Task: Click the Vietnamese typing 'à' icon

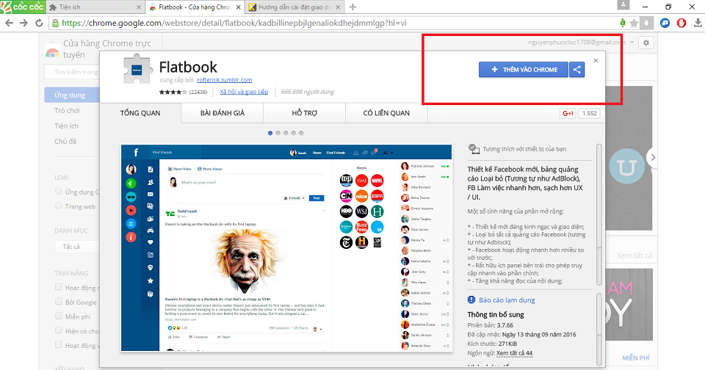Action: pos(622,23)
